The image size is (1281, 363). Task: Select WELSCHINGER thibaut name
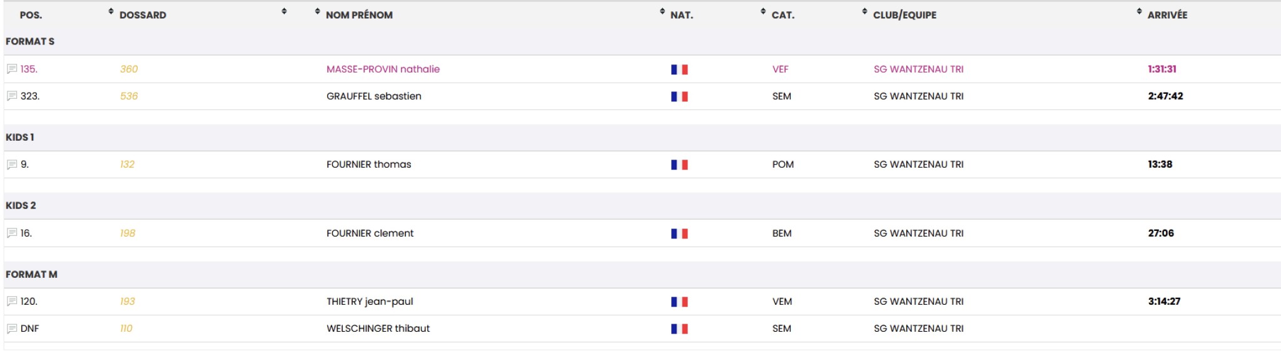pos(378,329)
